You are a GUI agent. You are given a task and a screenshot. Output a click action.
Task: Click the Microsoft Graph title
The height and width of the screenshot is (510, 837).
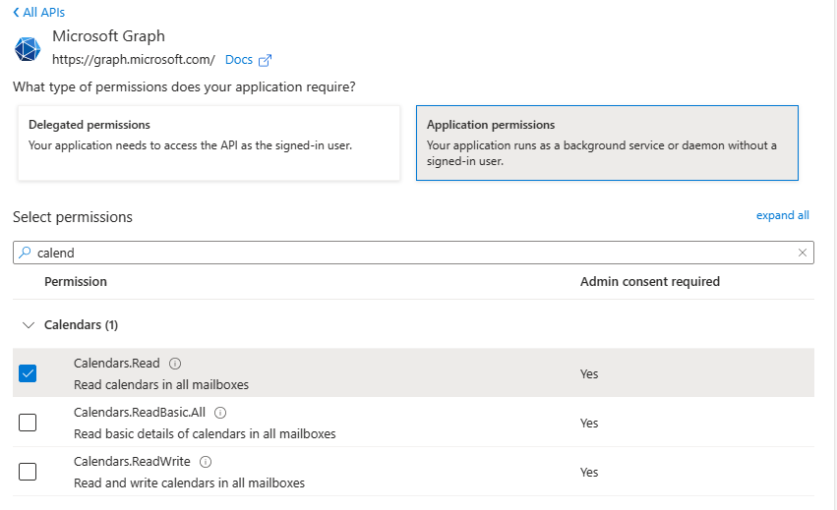tap(108, 36)
